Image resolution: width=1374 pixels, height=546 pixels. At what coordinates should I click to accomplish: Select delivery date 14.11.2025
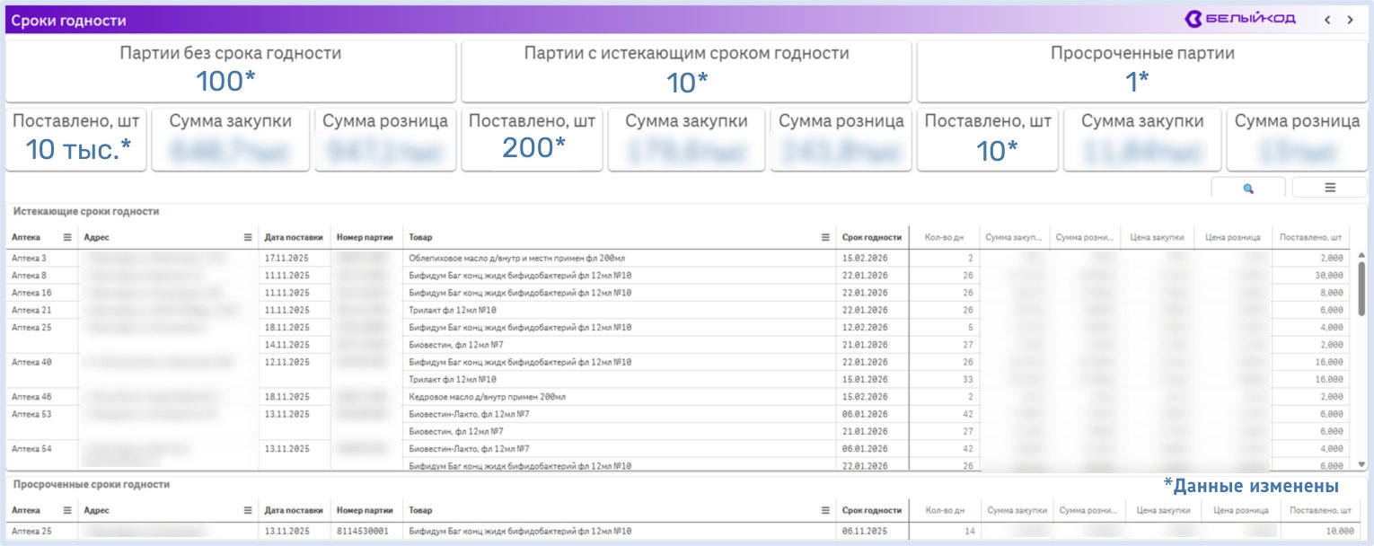(x=295, y=344)
